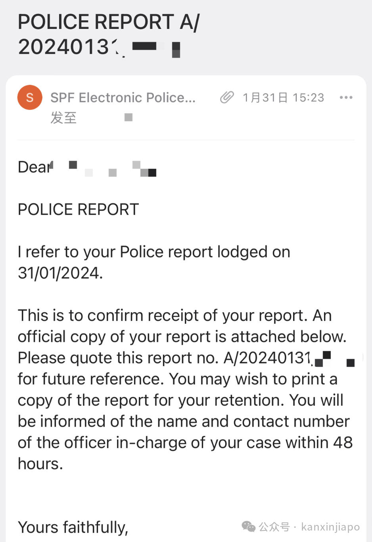
Task: Select report number A/20240131 in the body
Action: pos(268,358)
